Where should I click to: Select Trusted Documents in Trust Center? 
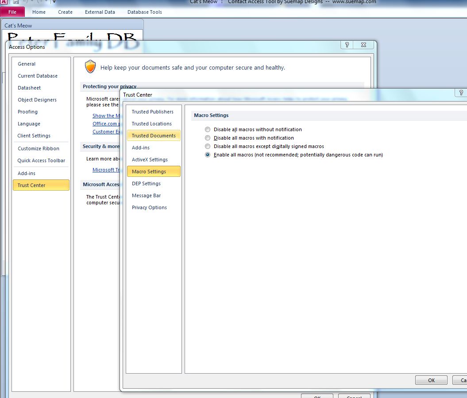pyautogui.click(x=154, y=136)
